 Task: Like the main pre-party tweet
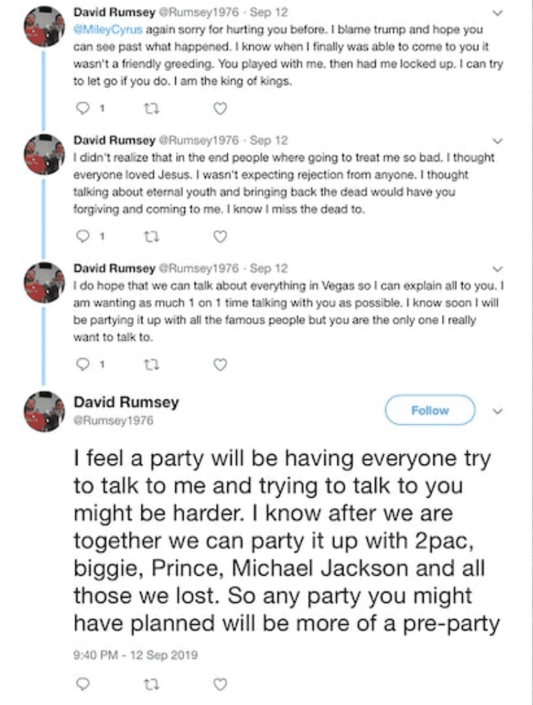tap(220, 684)
